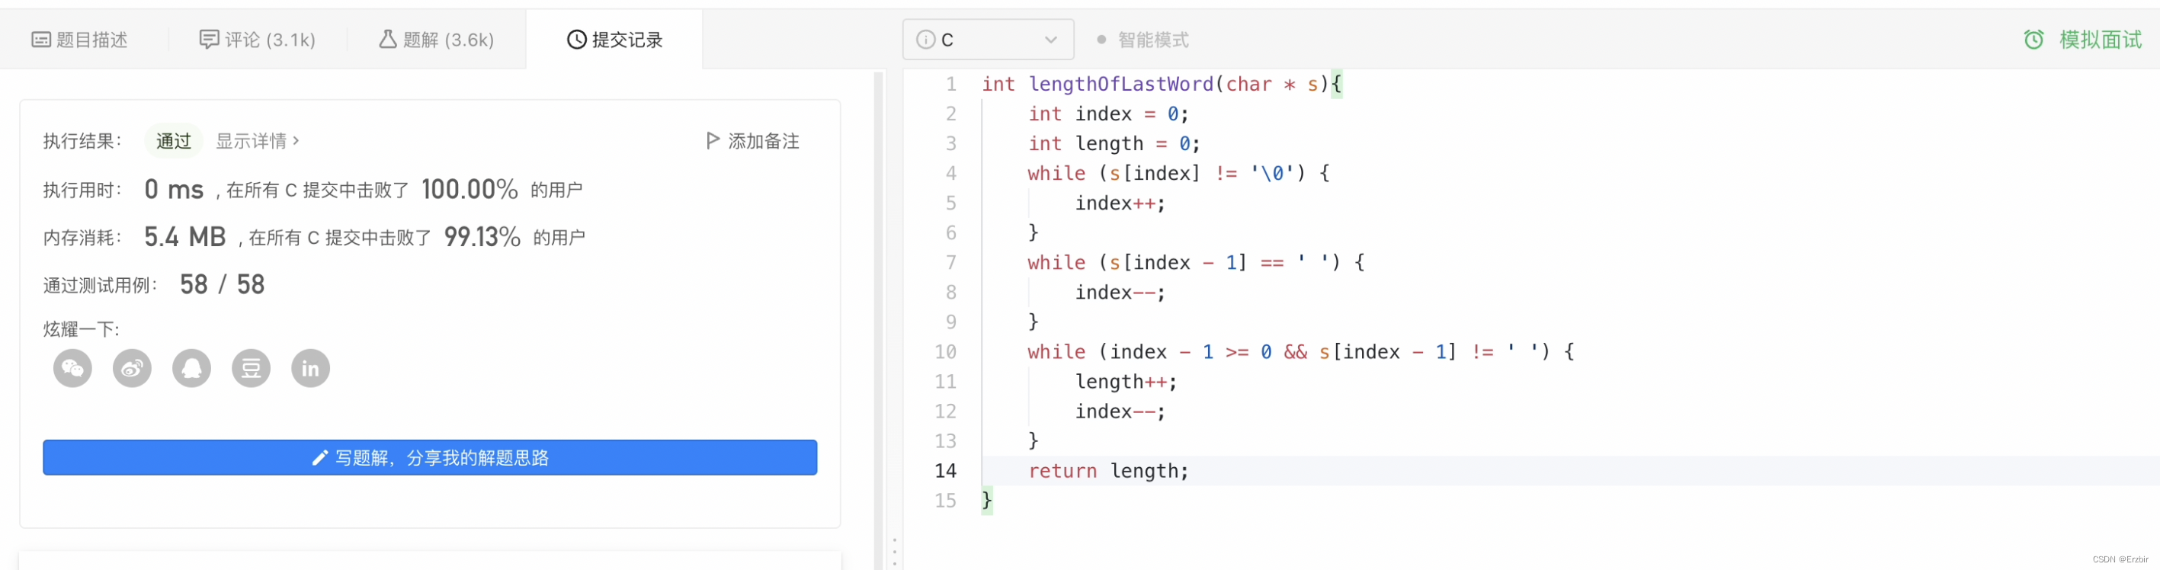Share result via Douban icon
Viewport: 2160px width, 570px height.
(252, 368)
